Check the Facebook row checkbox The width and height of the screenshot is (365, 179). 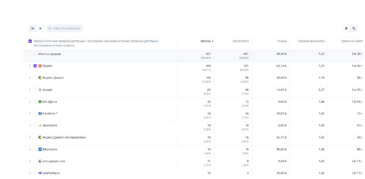[35, 114]
